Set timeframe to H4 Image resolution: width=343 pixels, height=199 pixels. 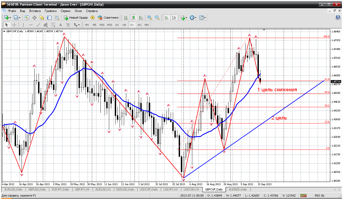click(x=124, y=25)
